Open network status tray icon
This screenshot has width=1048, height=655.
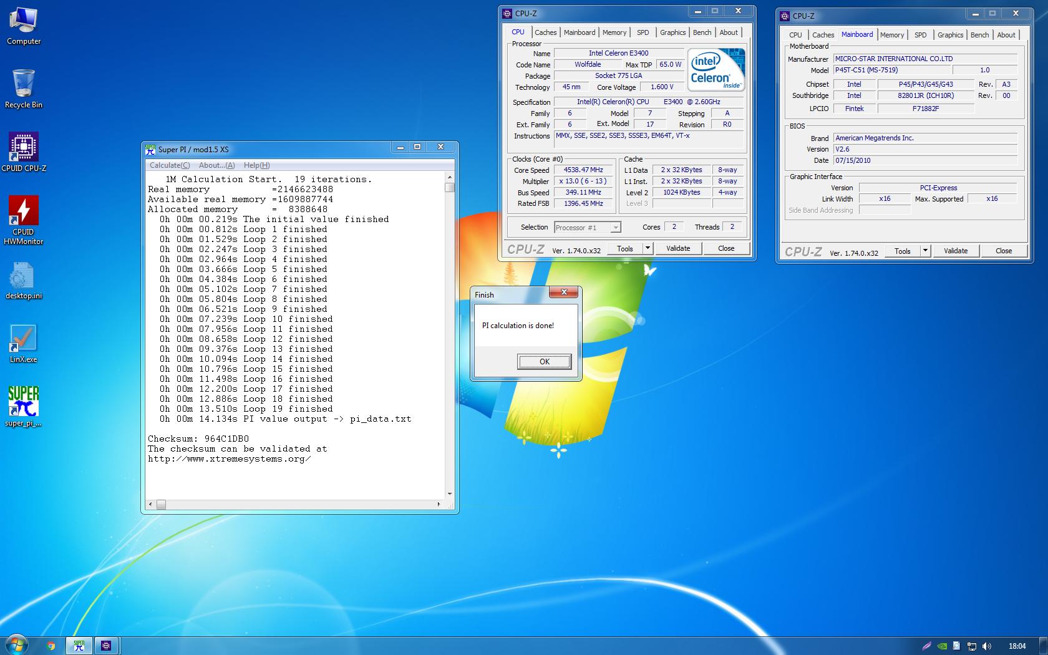[972, 646]
